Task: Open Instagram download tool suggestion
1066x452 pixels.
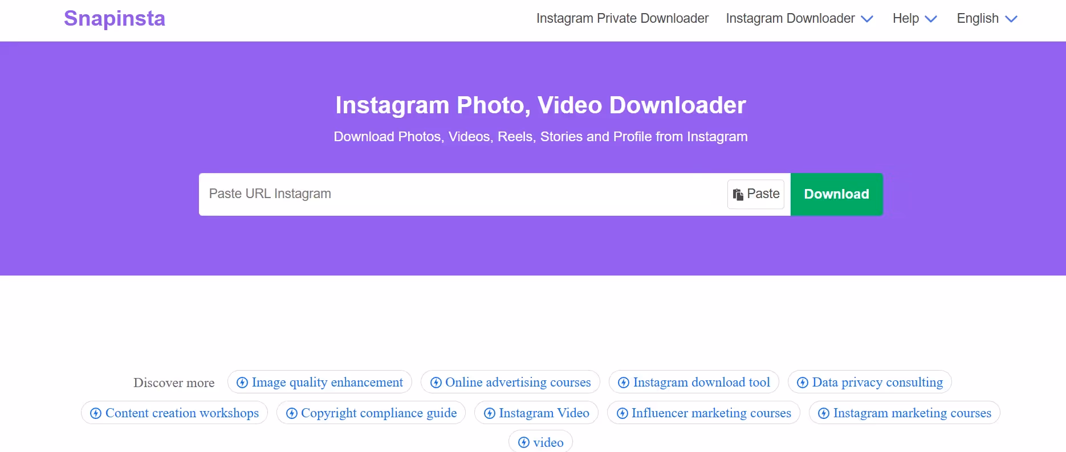Action: pyautogui.click(x=694, y=382)
